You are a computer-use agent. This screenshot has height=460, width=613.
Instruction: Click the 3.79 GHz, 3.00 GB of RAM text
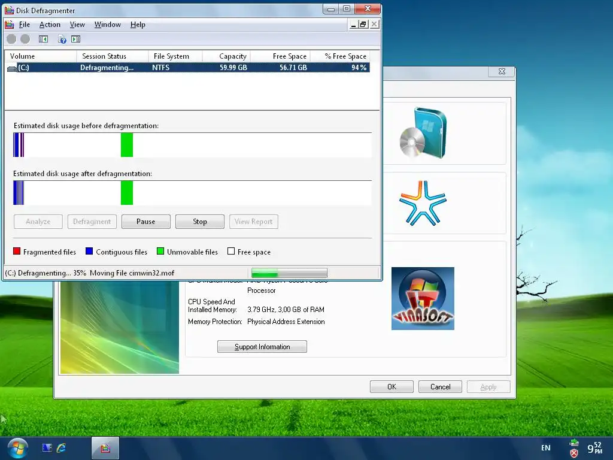coord(286,310)
